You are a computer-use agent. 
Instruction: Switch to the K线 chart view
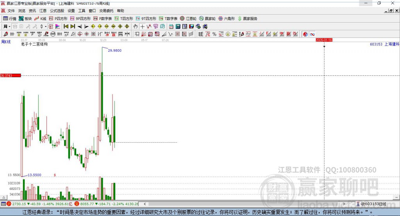pyautogui.click(x=40, y=19)
